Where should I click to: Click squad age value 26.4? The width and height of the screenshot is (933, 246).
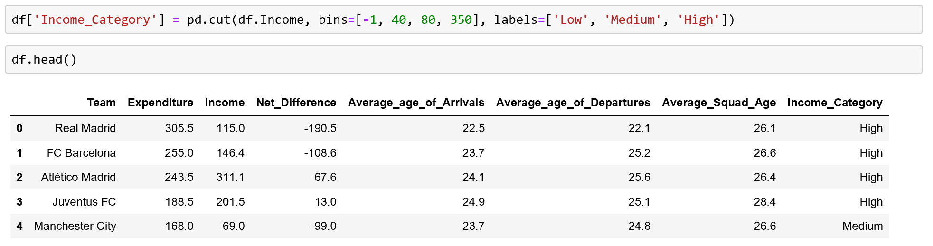coord(764,177)
